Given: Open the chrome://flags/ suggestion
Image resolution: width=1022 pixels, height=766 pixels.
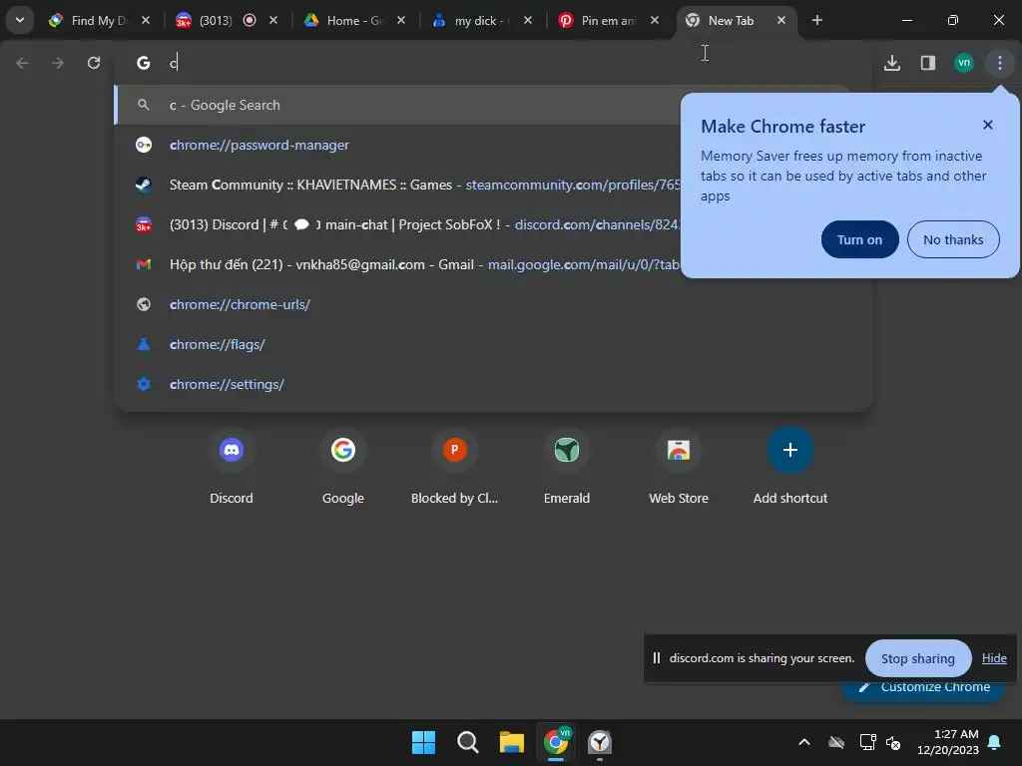Looking at the screenshot, I should 493,344.
